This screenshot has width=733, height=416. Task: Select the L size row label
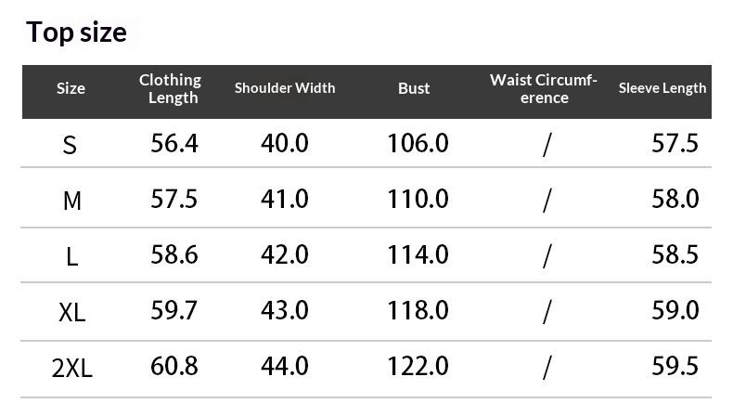tap(72, 257)
